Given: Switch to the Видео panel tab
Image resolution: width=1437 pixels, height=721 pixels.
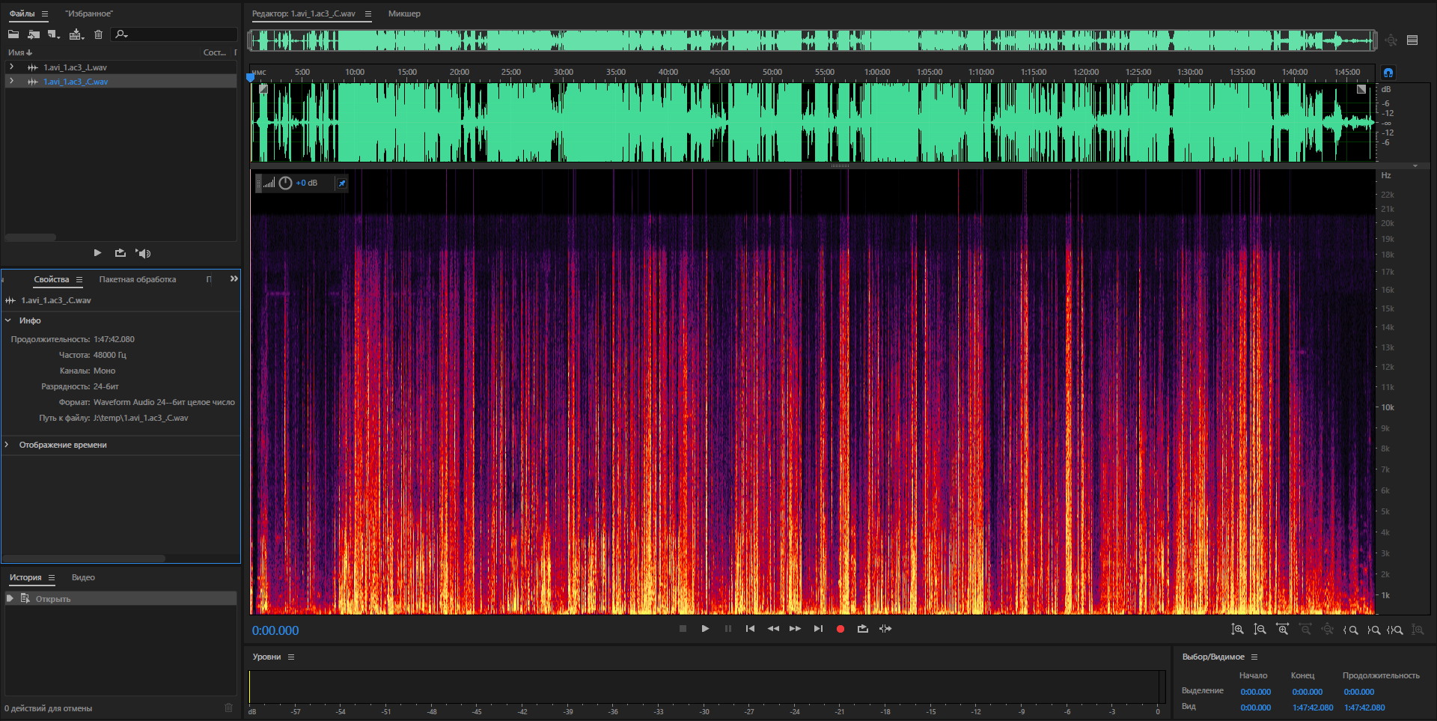Looking at the screenshot, I should click(83, 577).
